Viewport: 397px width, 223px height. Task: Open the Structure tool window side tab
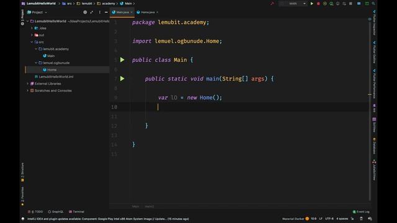[22, 172]
